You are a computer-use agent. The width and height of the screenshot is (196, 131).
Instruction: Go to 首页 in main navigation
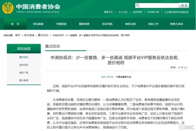pyautogui.click(x=15, y=24)
